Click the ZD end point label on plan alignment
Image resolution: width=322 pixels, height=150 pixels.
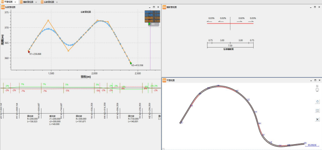tap(305, 143)
